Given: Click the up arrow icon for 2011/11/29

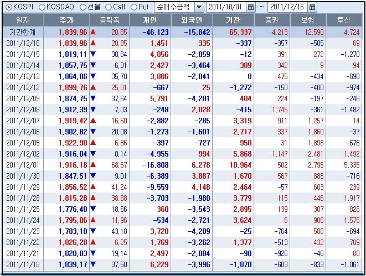Looking at the screenshot, I should 93,187.
